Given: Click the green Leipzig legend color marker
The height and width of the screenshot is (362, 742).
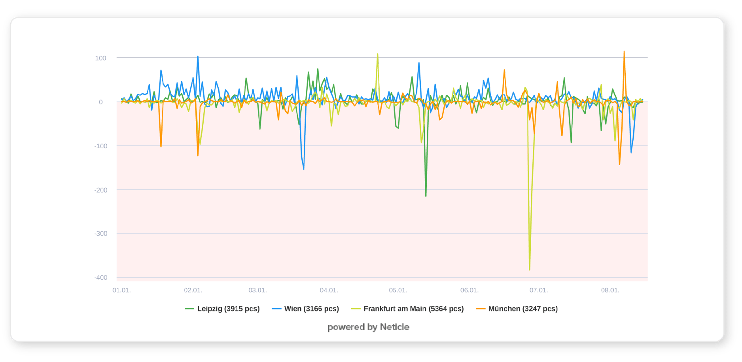Looking at the screenshot, I should (x=189, y=309).
